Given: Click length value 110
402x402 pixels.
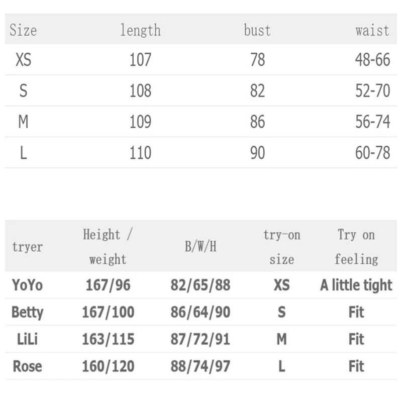Looking at the screenshot, I should (140, 153).
